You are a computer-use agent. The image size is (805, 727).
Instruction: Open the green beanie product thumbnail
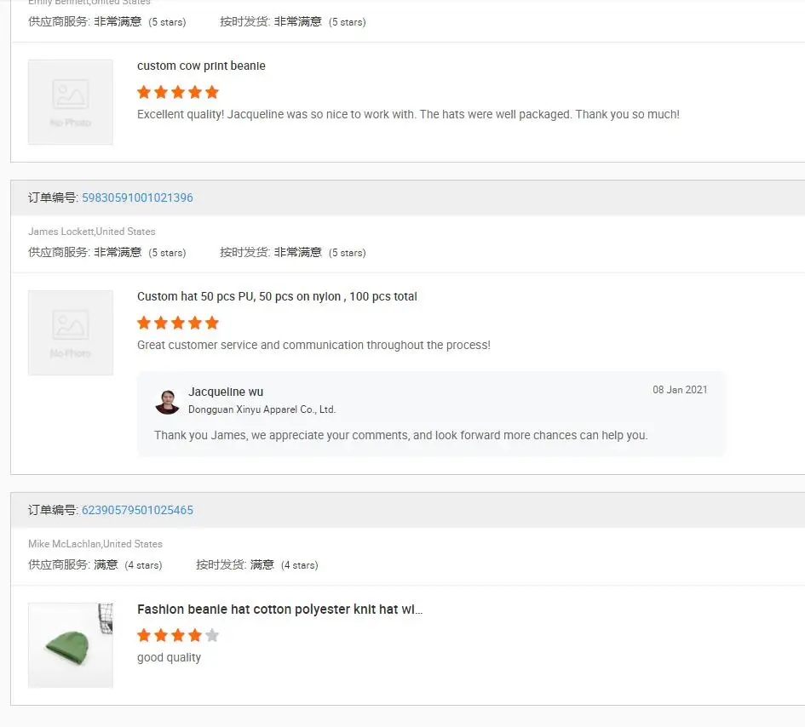pyautogui.click(x=71, y=645)
